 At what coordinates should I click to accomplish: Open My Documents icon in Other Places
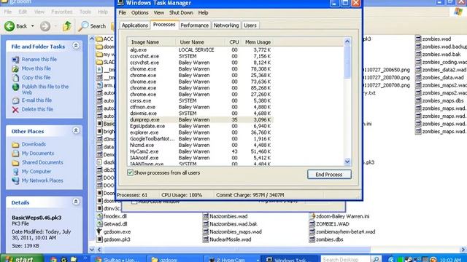pyautogui.click(x=15, y=154)
